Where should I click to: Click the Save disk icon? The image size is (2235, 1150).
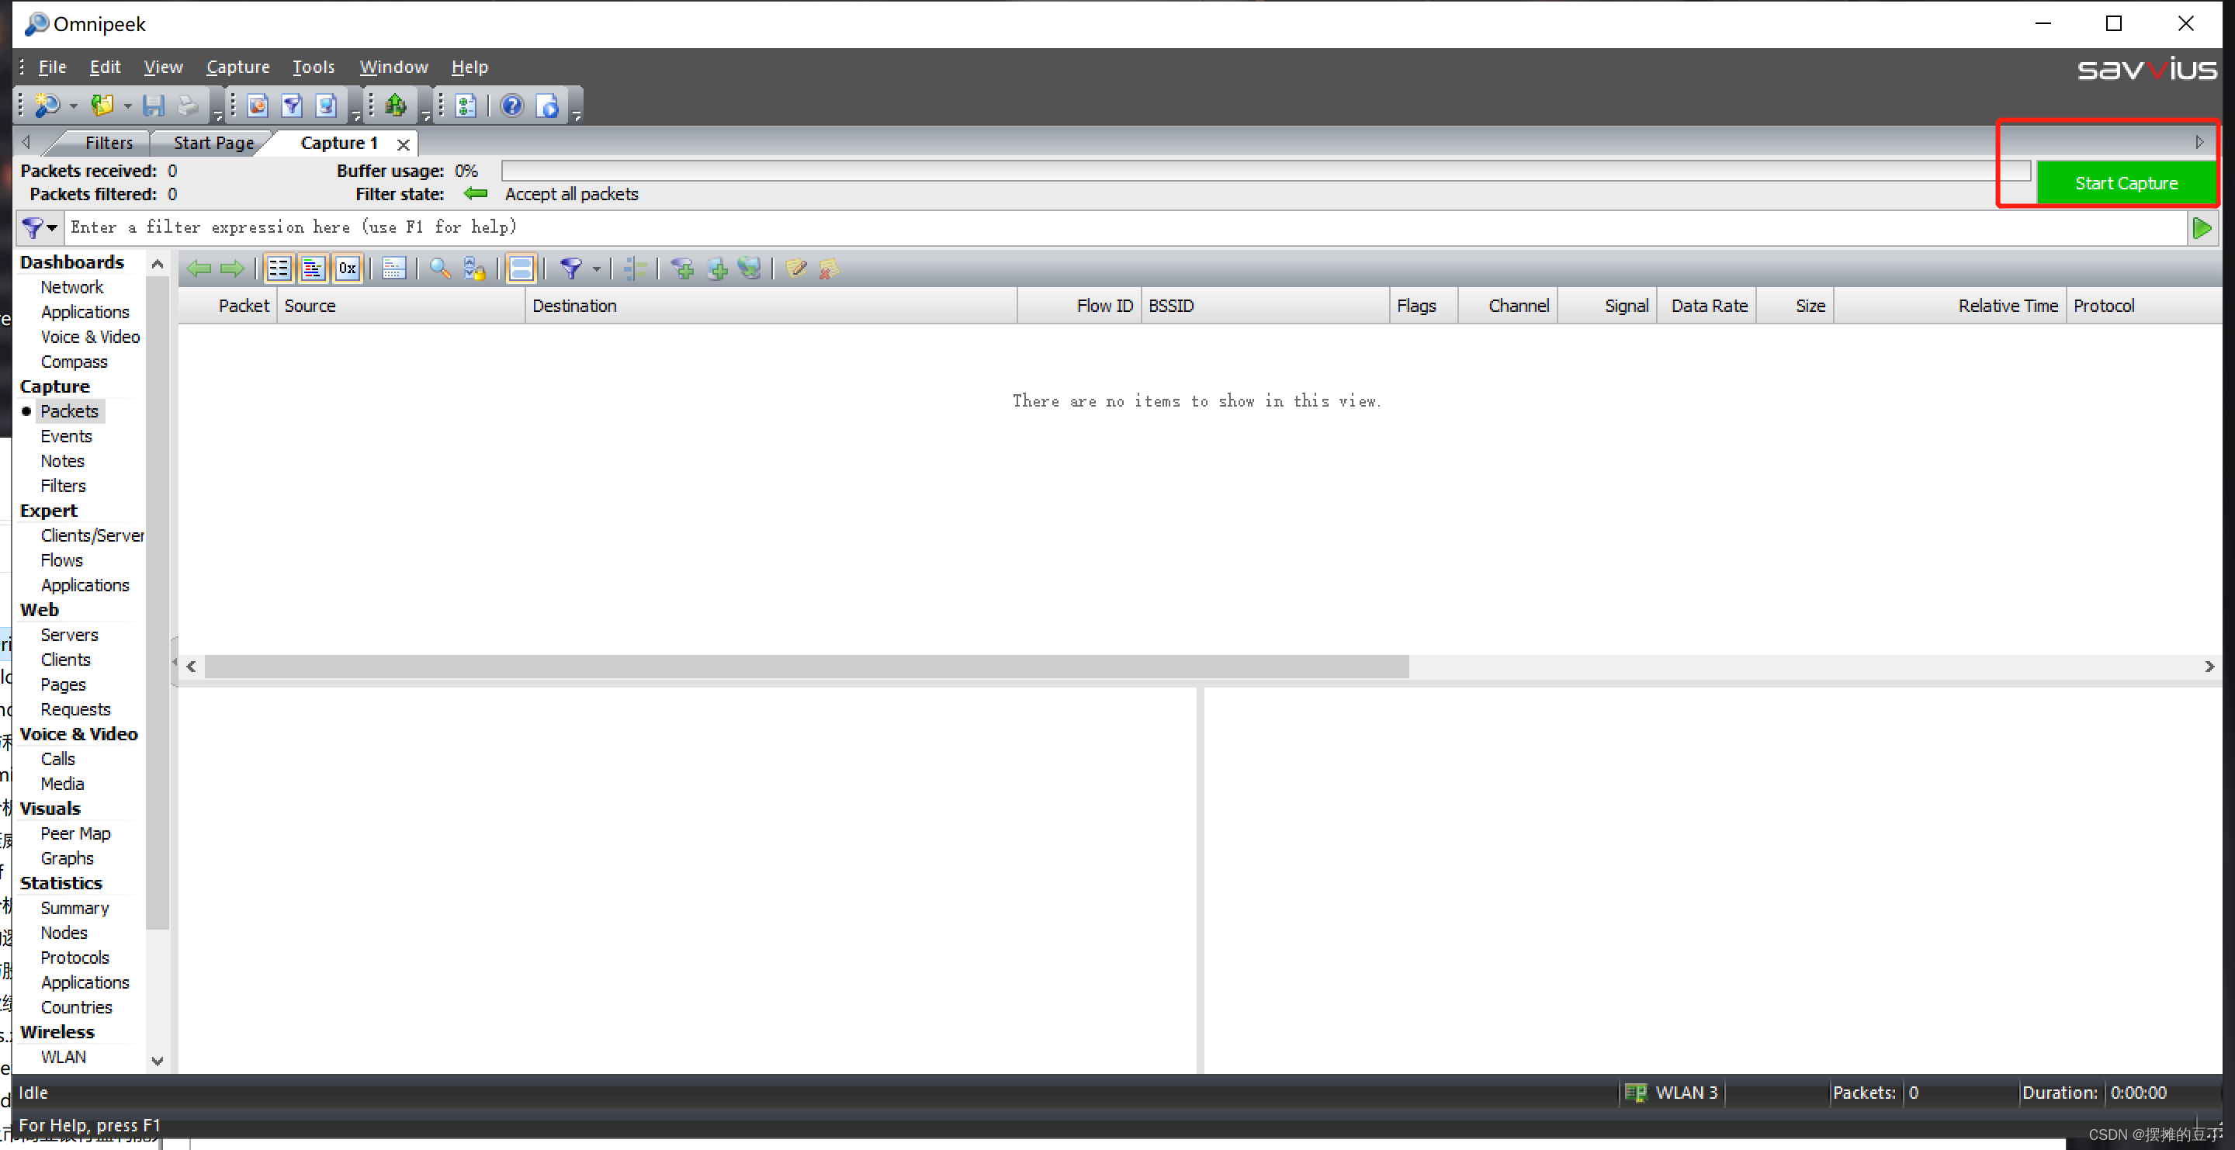pyautogui.click(x=154, y=106)
